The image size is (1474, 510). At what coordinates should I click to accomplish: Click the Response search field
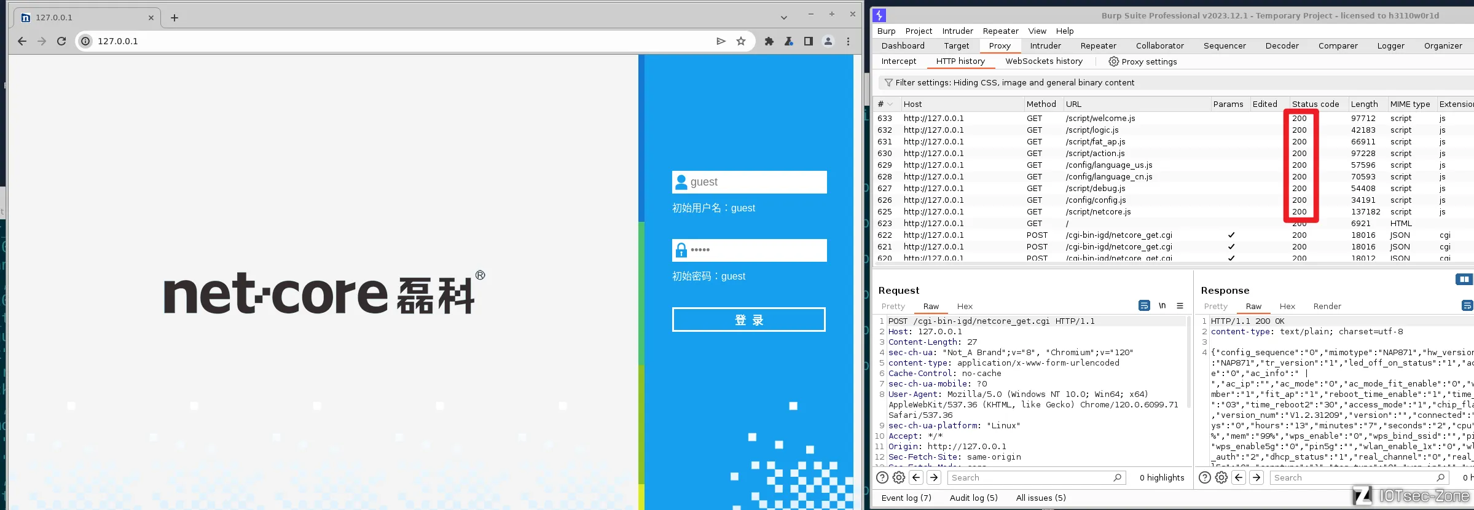[x=1358, y=477]
